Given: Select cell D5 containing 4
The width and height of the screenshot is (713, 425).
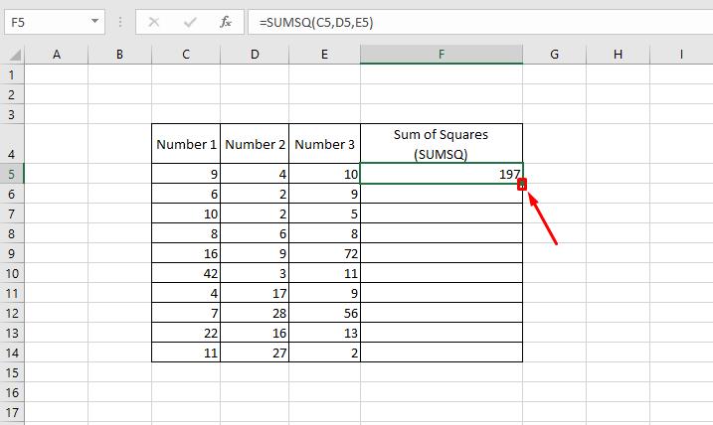Looking at the screenshot, I should pyautogui.click(x=255, y=174).
